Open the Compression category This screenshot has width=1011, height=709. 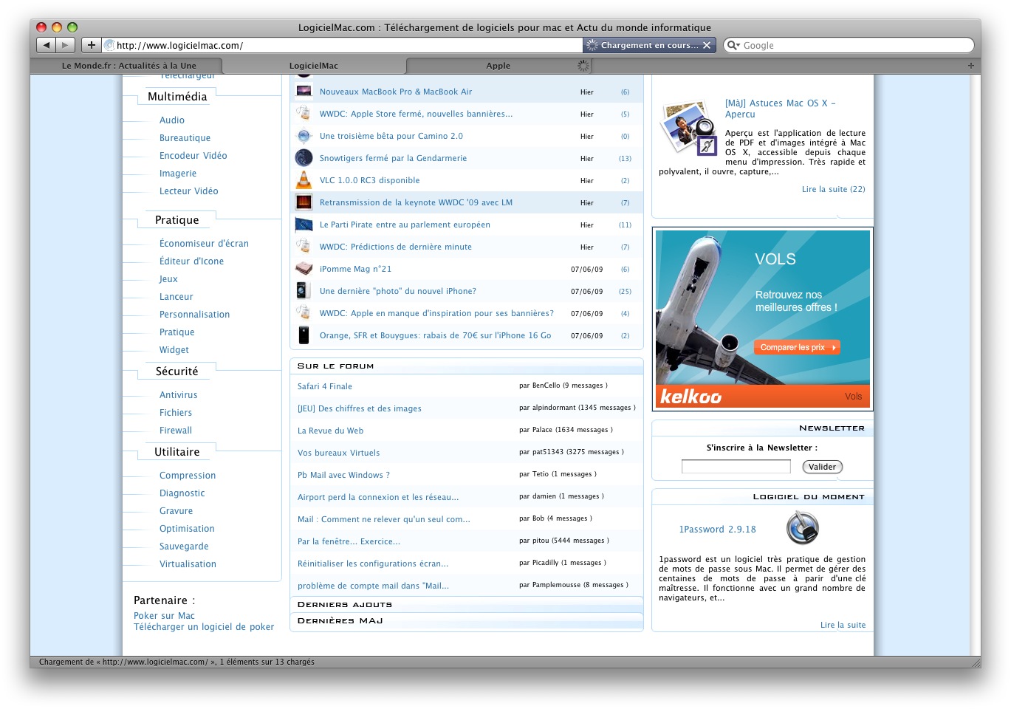pyautogui.click(x=188, y=476)
